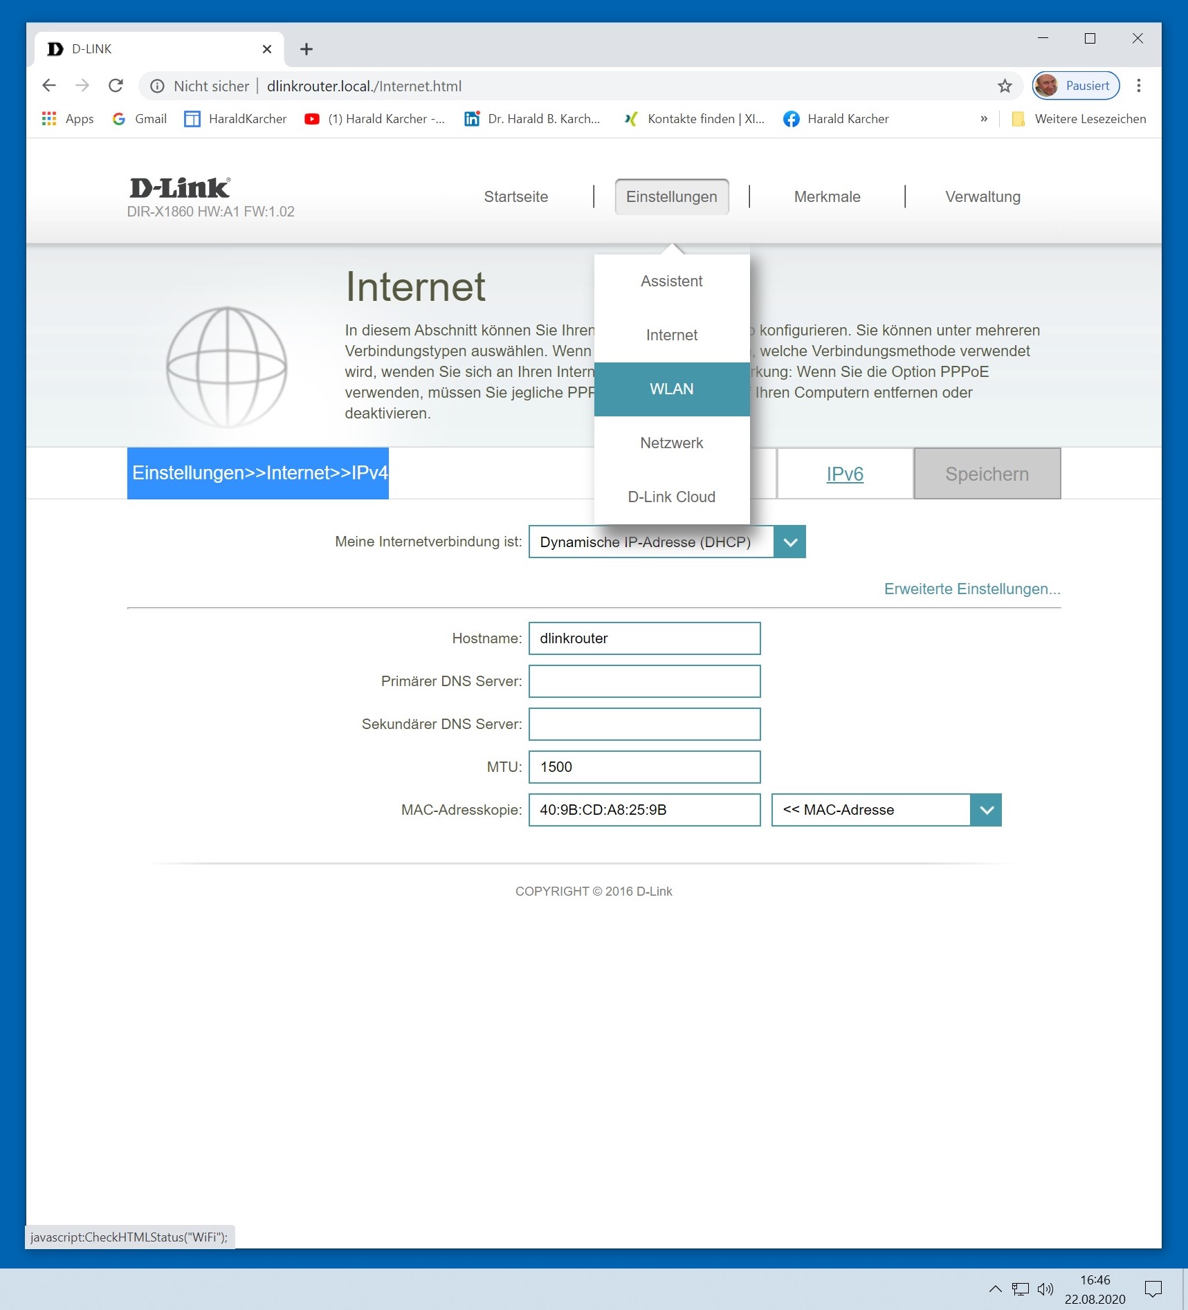The width and height of the screenshot is (1188, 1310).
Task: Reload the page with refresh icon
Action: (x=116, y=86)
